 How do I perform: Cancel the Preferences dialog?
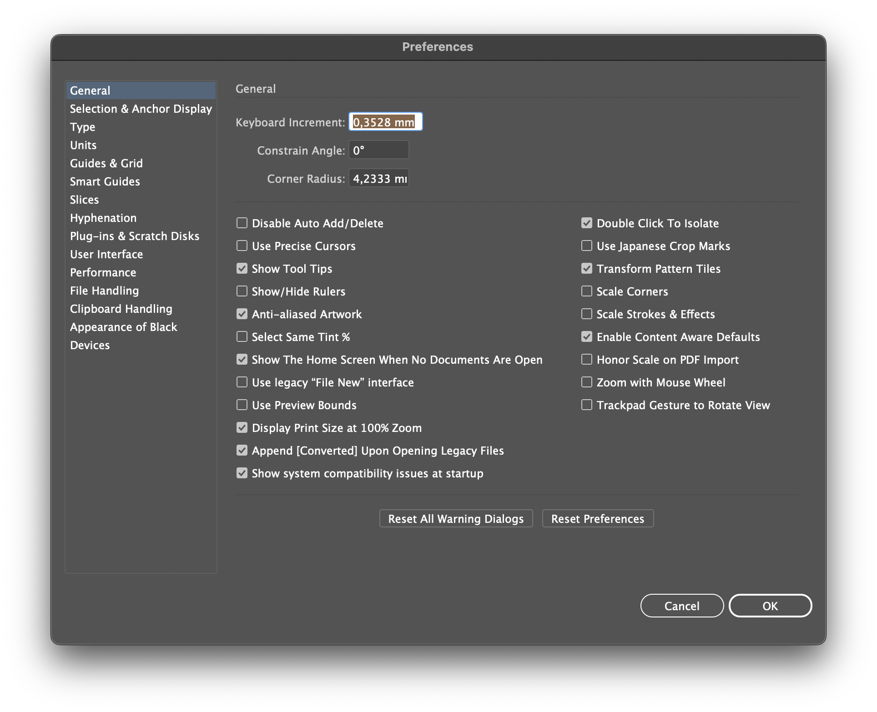(x=681, y=606)
